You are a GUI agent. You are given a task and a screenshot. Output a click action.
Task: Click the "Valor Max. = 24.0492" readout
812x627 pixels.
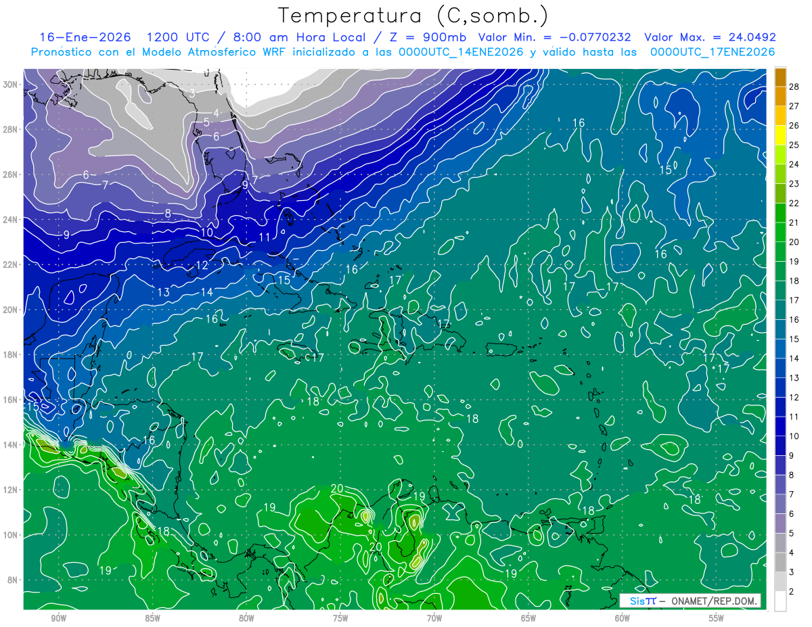(x=710, y=37)
